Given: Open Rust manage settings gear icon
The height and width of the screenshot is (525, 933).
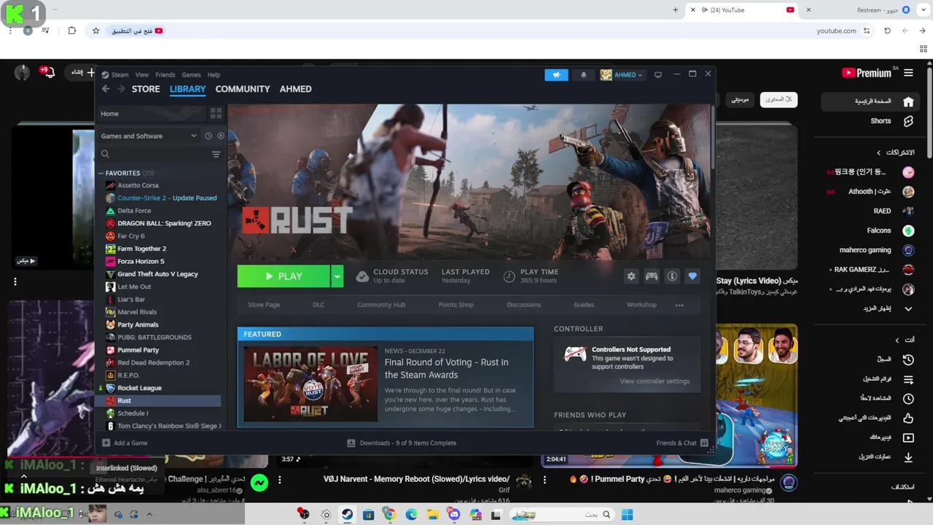Looking at the screenshot, I should coord(631,276).
